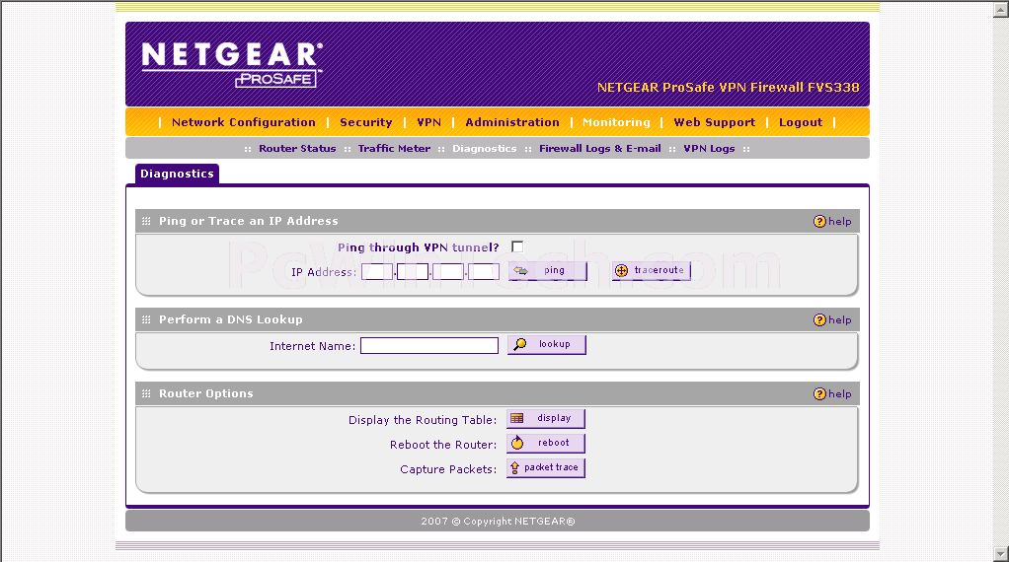The width and height of the screenshot is (1009, 562).
Task: Open the Web Support menu
Action: 714,122
